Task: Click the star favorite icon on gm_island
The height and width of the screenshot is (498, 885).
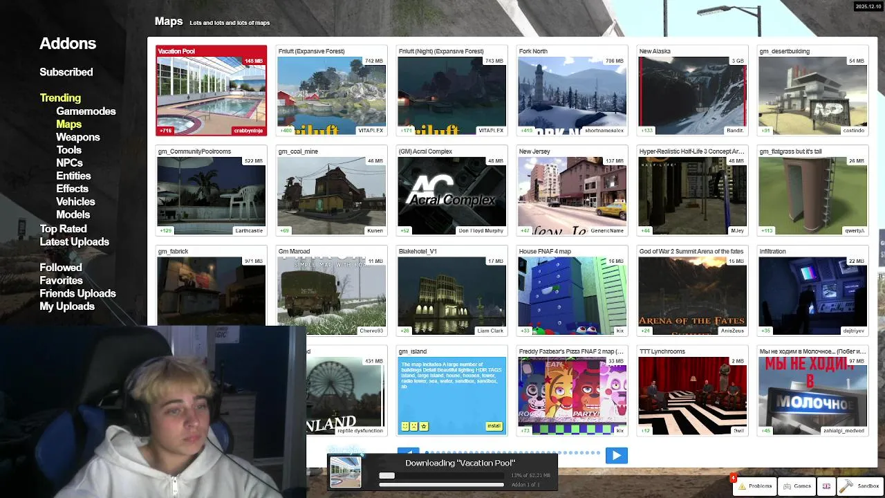Action: (424, 426)
